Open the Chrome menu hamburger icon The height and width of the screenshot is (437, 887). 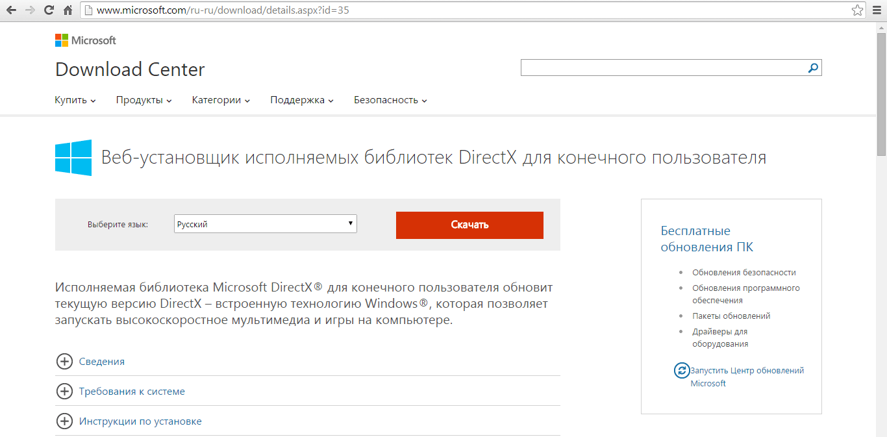[x=877, y=10]
